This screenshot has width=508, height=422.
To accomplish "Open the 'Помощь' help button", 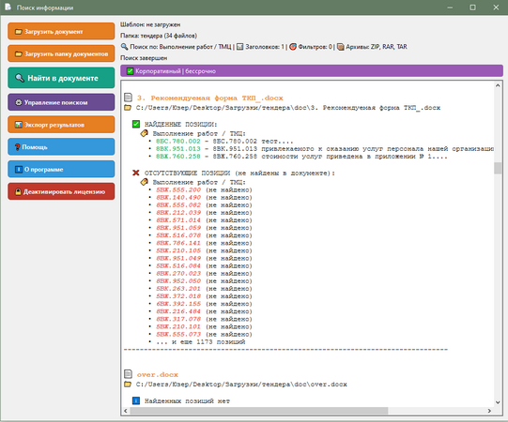I will 61,147.
